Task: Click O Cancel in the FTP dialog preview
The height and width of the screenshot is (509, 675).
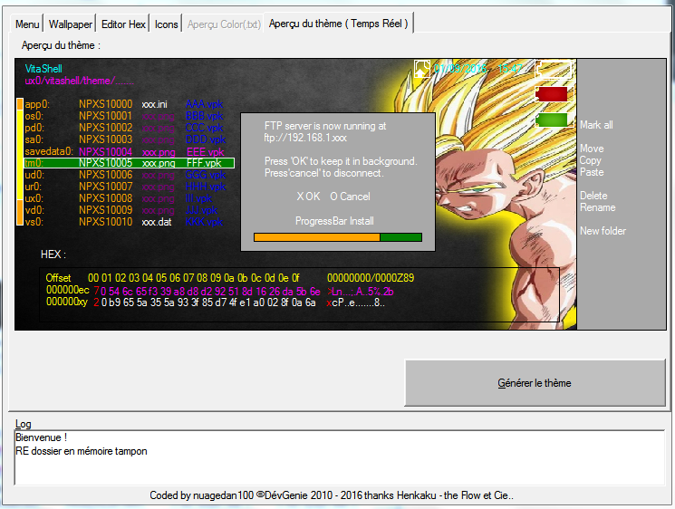Action: [350, 197]
